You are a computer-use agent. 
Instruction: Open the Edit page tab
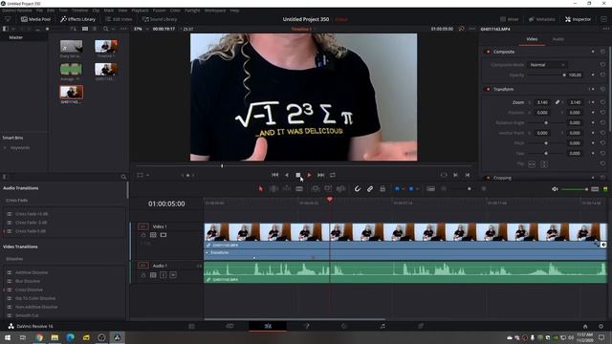(268, 326)
